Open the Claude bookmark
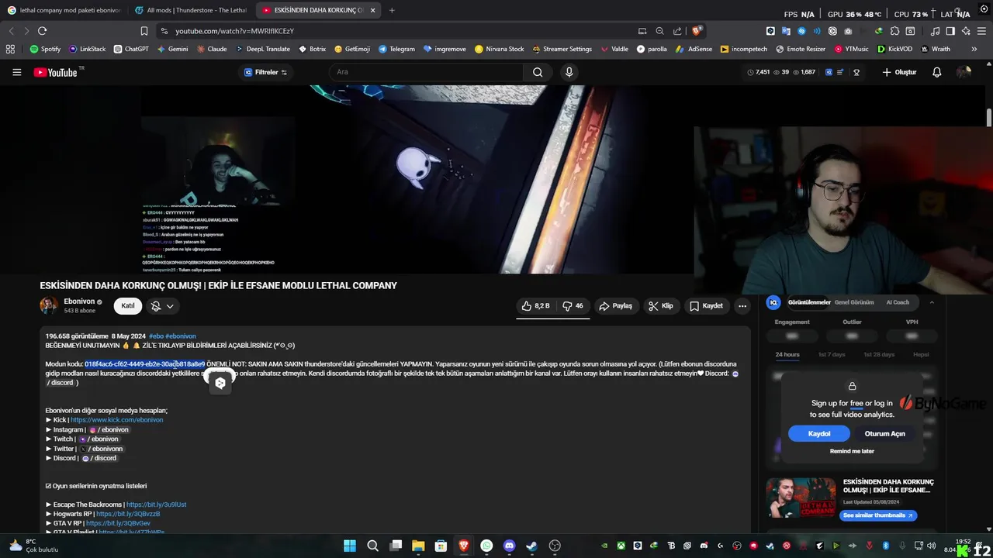The height and width of the screenshot is (558, 993). point(212,49)
